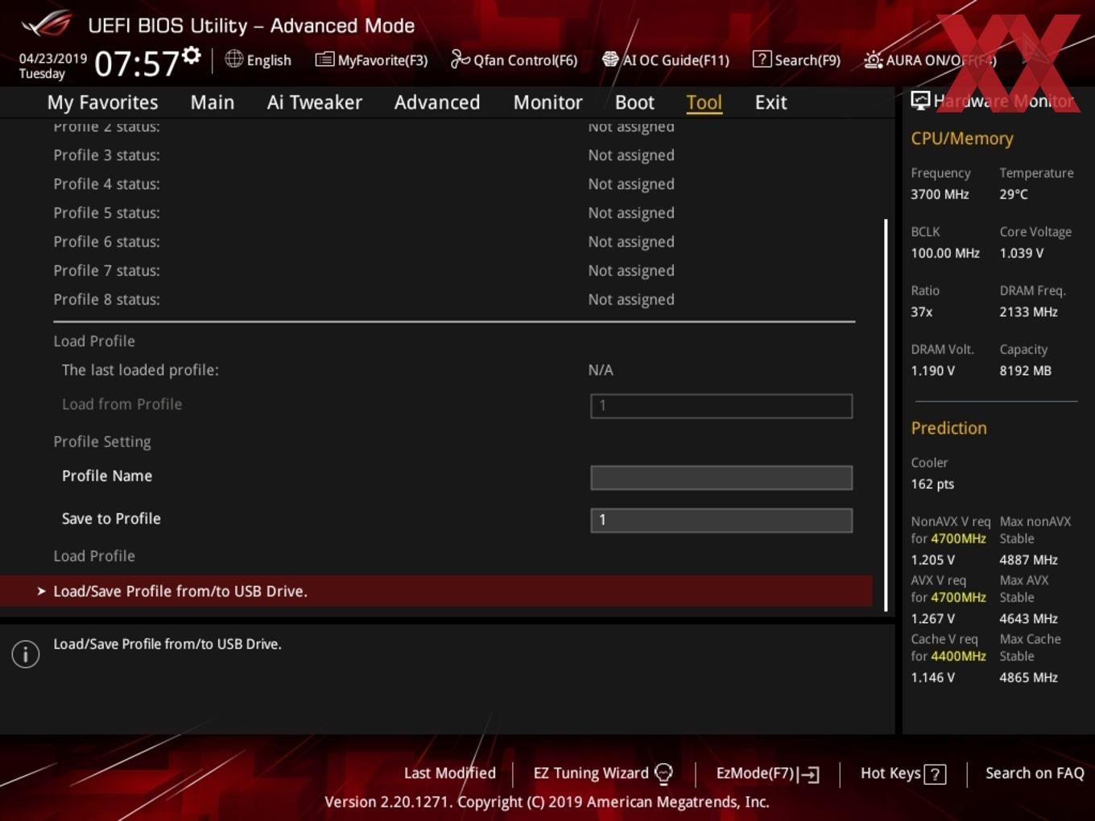Select Profile 4 status row
Image resolution: width=1095 pixels, height=821 pixels.
(454, 184)
